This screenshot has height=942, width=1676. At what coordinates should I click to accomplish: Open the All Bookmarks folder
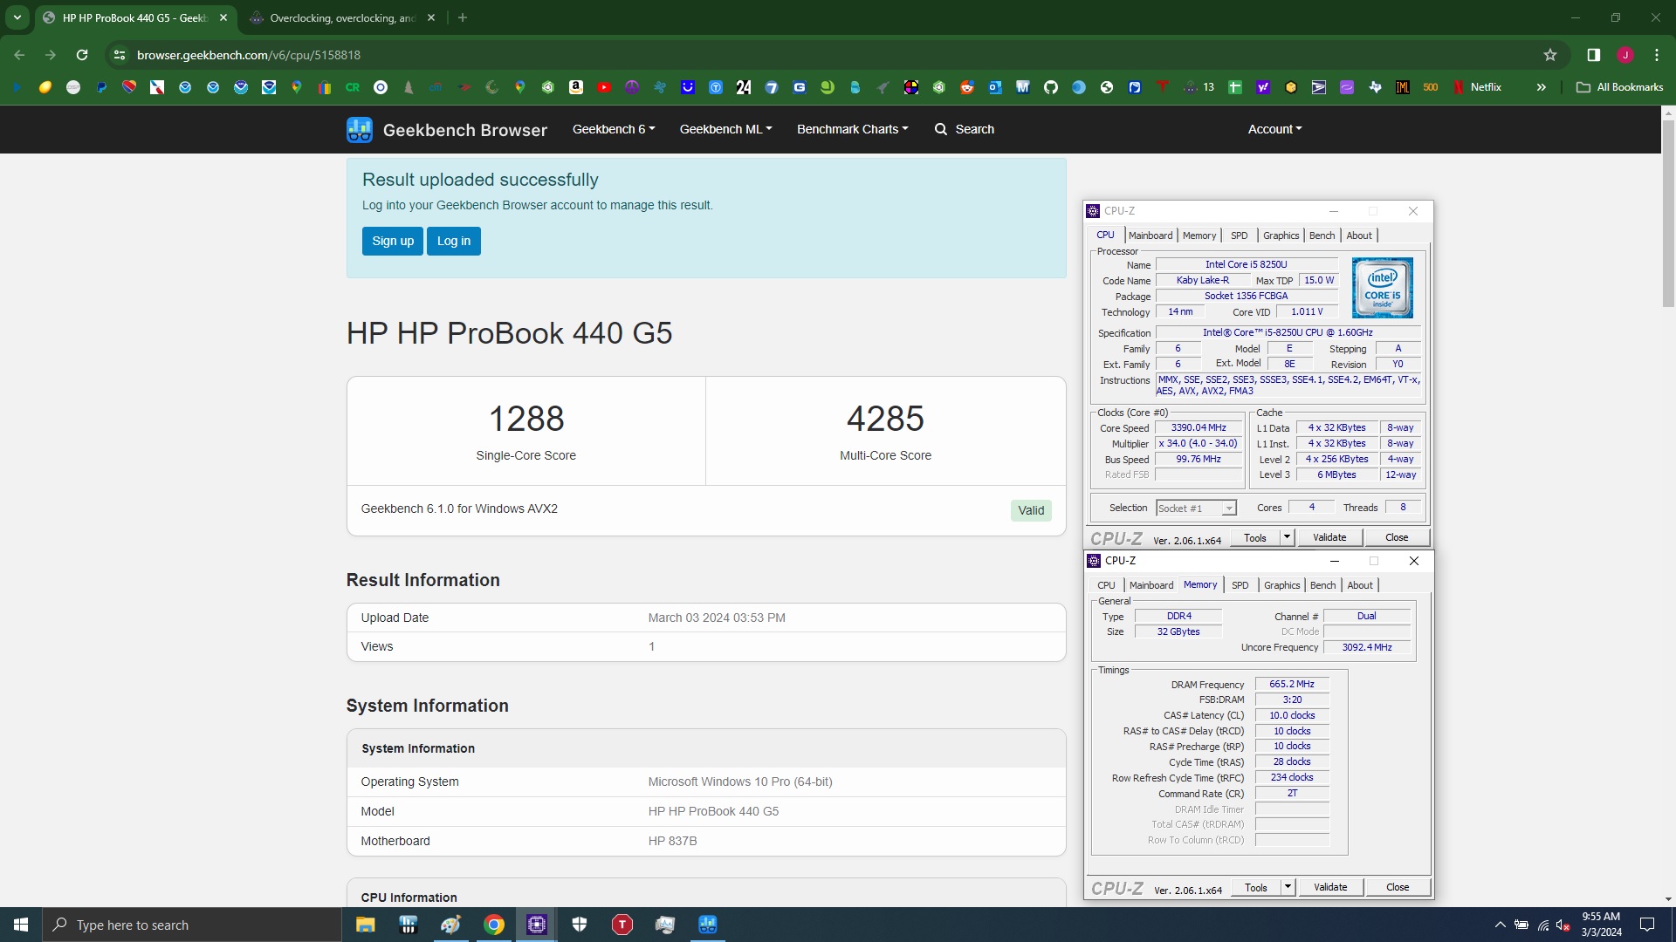click(1620, 87)
